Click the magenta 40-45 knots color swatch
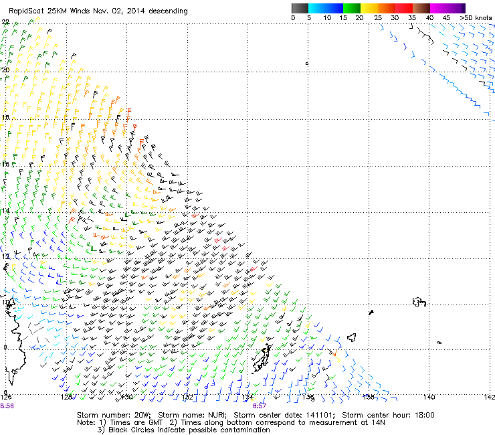This screenshot has width=495, height=435. tap(439, 8)
